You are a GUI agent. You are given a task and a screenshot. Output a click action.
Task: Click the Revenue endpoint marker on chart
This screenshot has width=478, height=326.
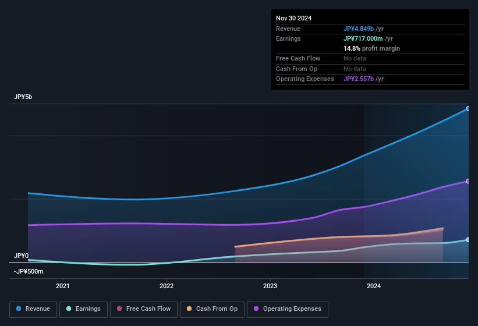[x=468, y=108]
